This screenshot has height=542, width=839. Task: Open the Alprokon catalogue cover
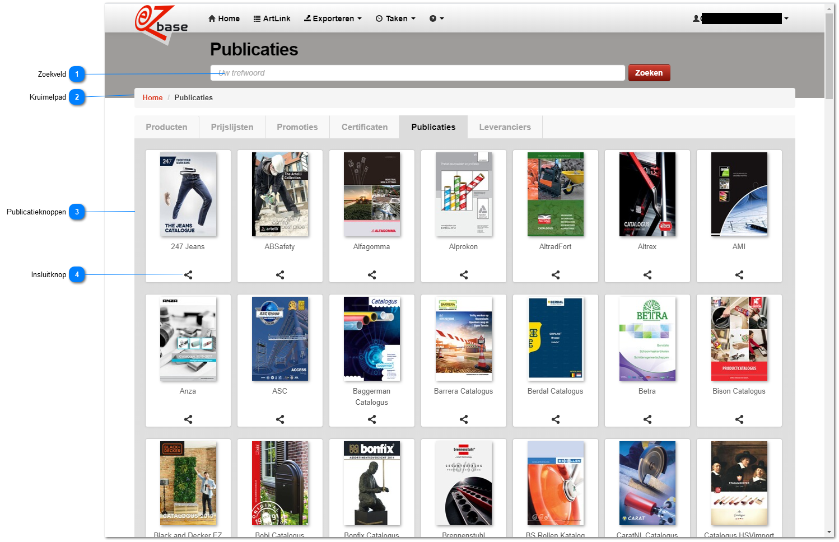(x=464, y=194)
